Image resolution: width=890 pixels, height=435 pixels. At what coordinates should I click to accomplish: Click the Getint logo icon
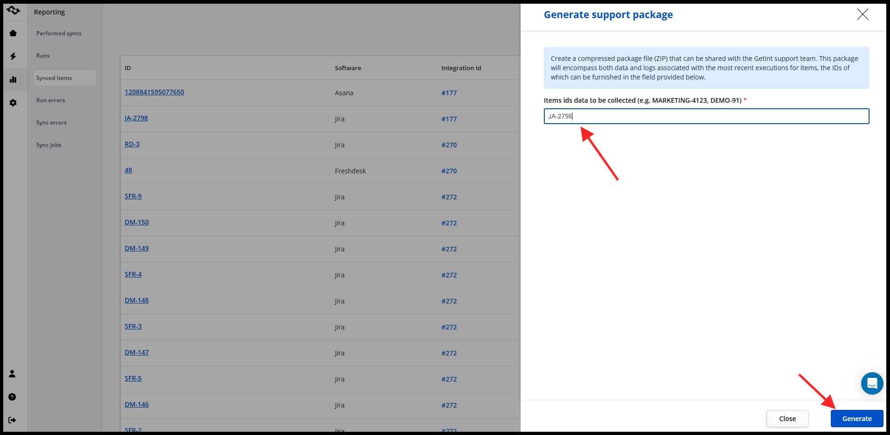pos(13,10)
